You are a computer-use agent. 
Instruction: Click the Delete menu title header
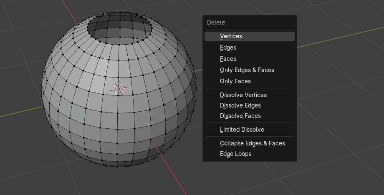(216, 22)
